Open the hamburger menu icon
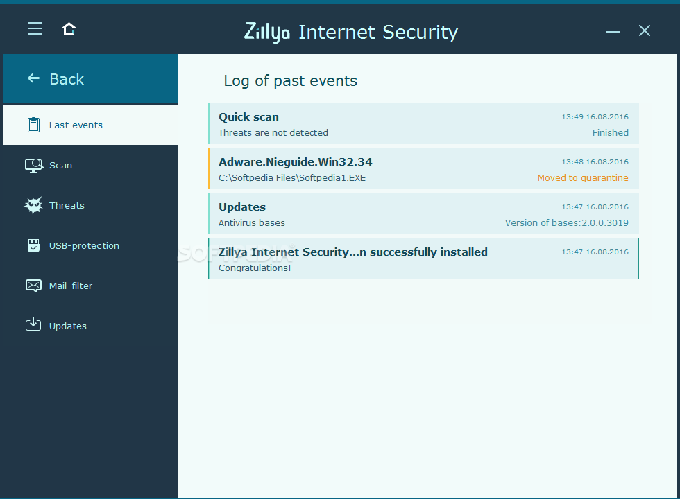Screen dimensions: 680x499 pyautogui.click(x=35, y=28)
